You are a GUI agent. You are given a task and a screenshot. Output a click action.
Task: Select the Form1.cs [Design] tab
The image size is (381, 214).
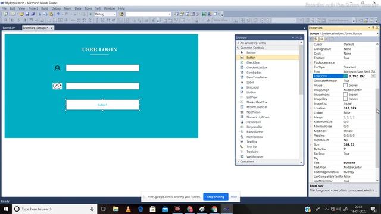[x=36, y=28]
